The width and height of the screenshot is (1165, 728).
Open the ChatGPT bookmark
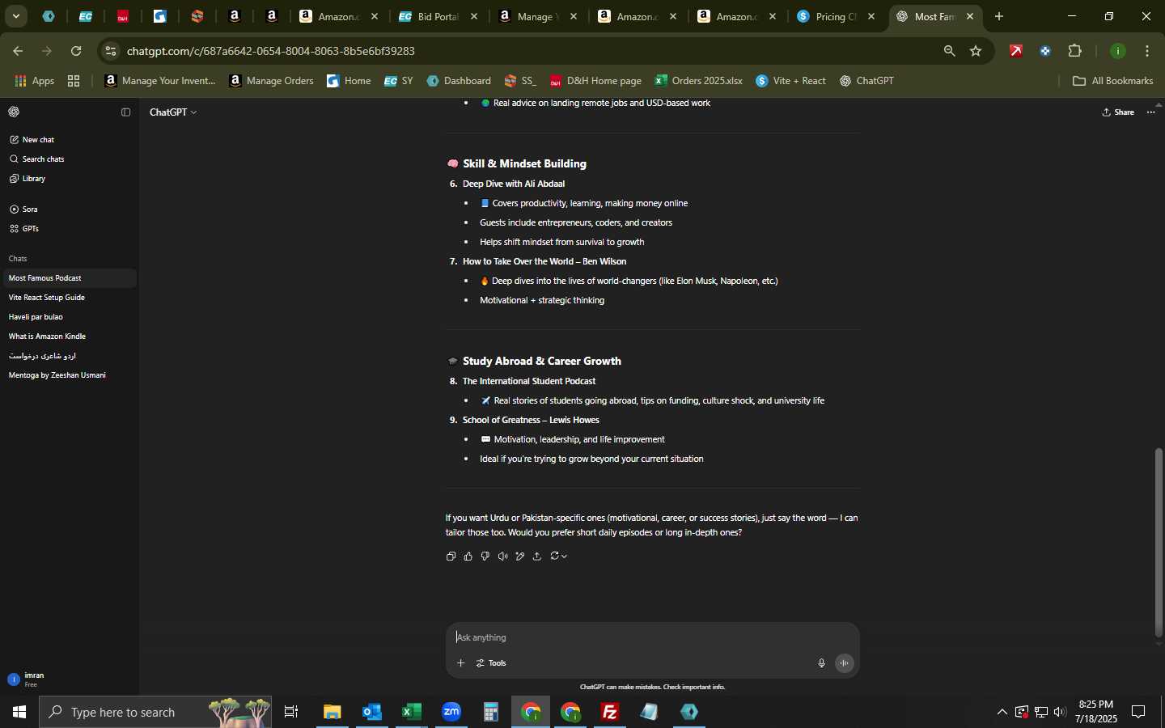pos(866,81)
